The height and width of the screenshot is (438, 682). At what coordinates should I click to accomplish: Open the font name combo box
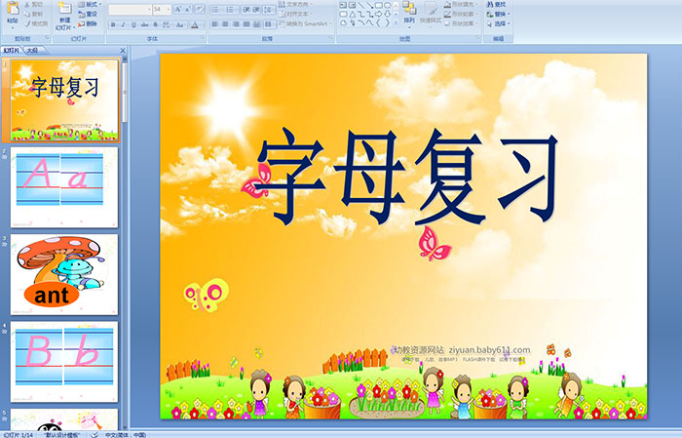pyautogui.click(x=130, y=9)
